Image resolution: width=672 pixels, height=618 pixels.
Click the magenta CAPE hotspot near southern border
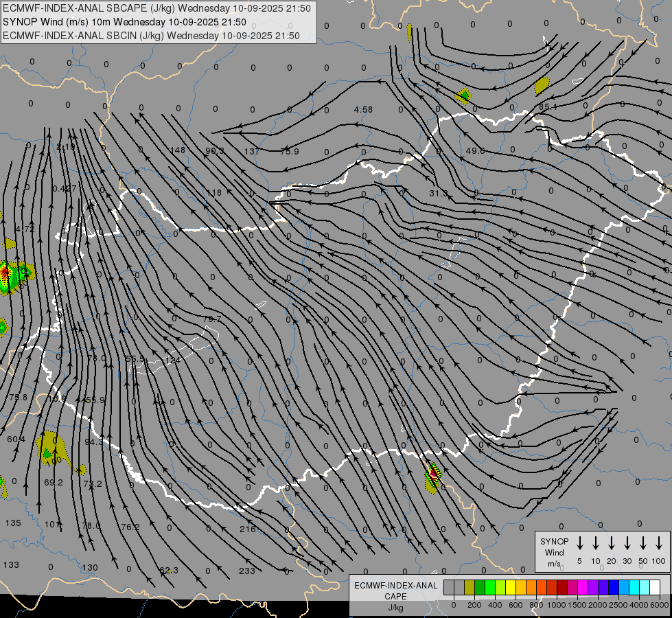coord(434,474)
